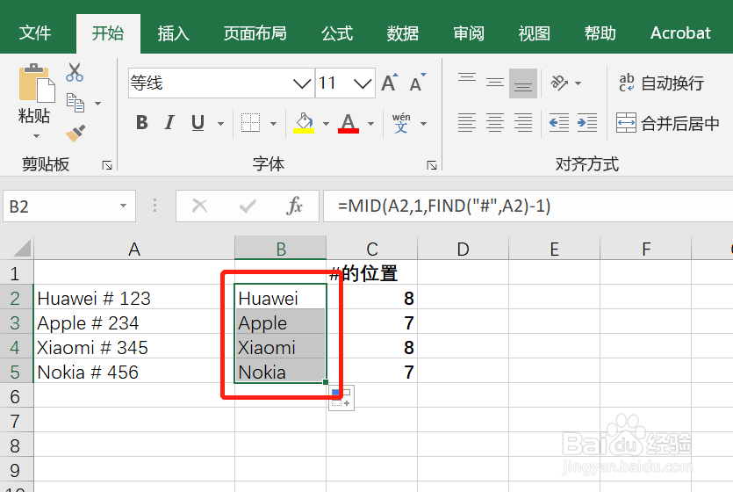Image resolution: width=733 pixels, height=492 pixels.
Task: Open Name Box dropdown arrow
Action: pyautogui.click(x=124, y=206)
